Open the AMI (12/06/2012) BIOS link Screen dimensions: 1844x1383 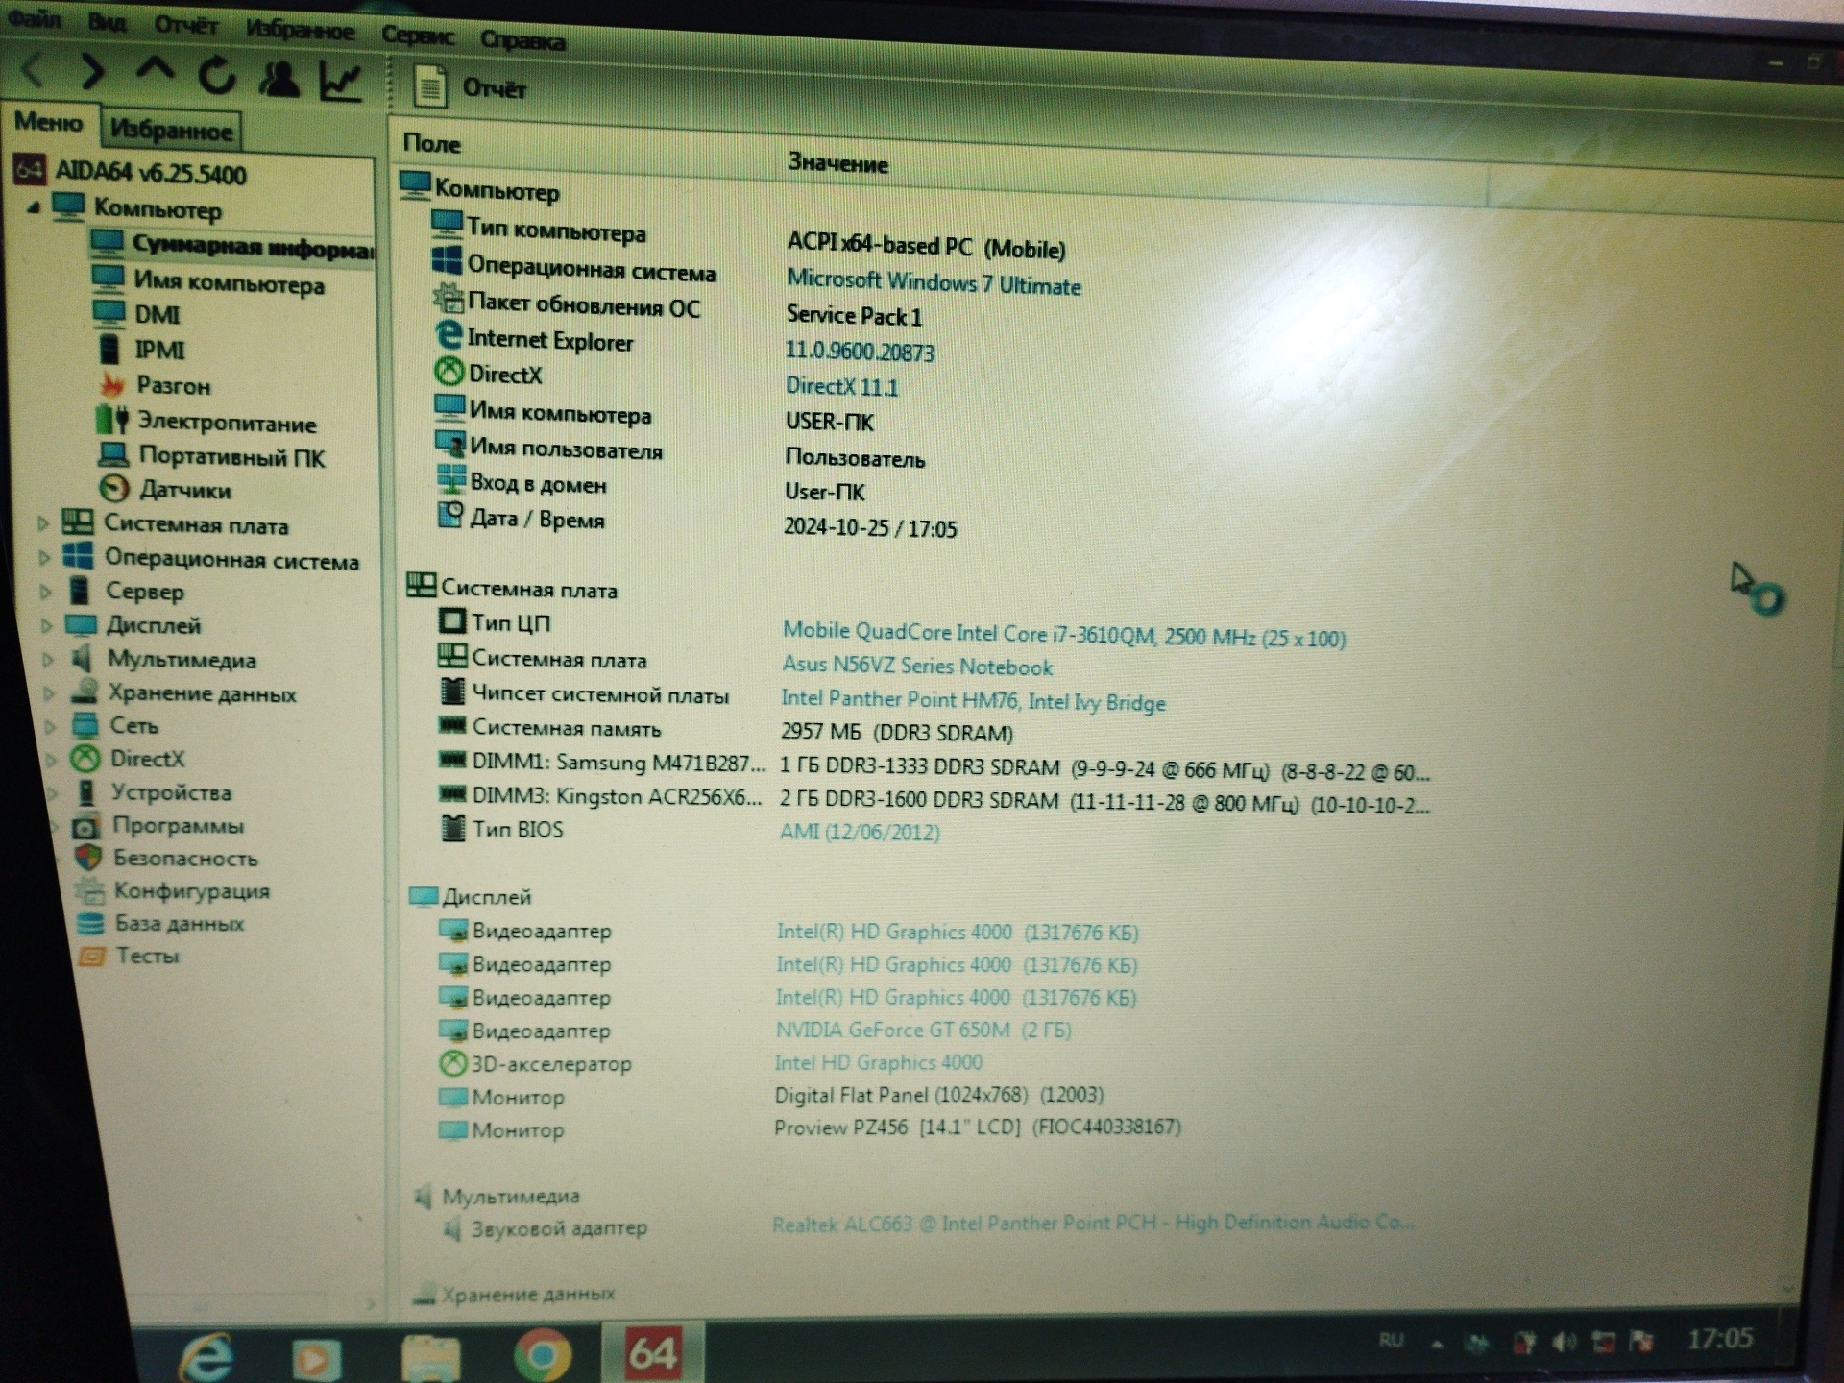point(859,832)
